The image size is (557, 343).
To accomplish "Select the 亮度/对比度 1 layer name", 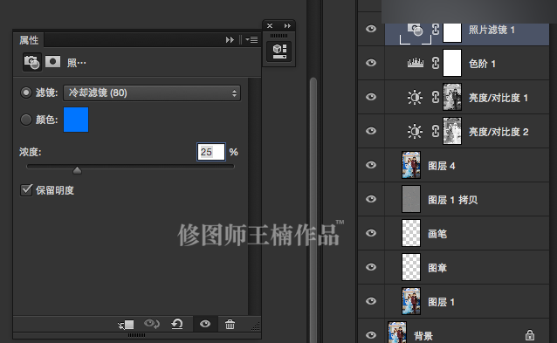I will pyautogui.click(x=499, y=98).
